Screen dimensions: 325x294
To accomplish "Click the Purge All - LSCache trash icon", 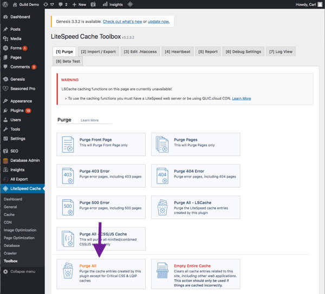I will 162,207.
